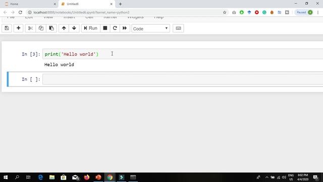323x182 pixels.
Task: Open the volume control in system tray
Action: (x=284, y=177)
